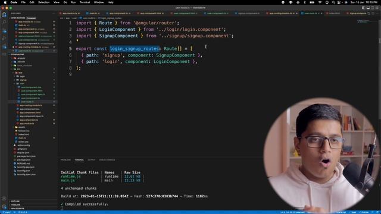Open the View menu
381x214 pixels.
point(57,2)
